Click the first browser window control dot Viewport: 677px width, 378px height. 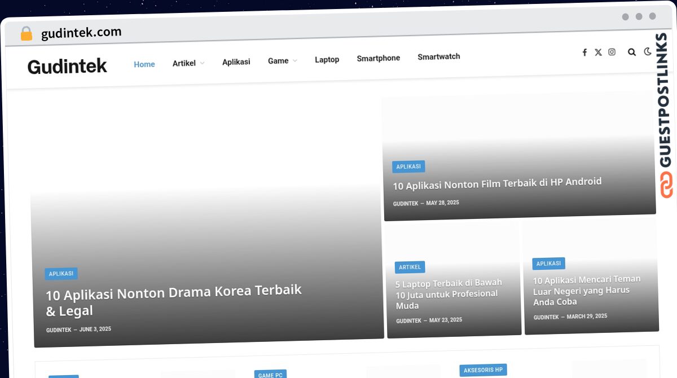tap(625, 17)
